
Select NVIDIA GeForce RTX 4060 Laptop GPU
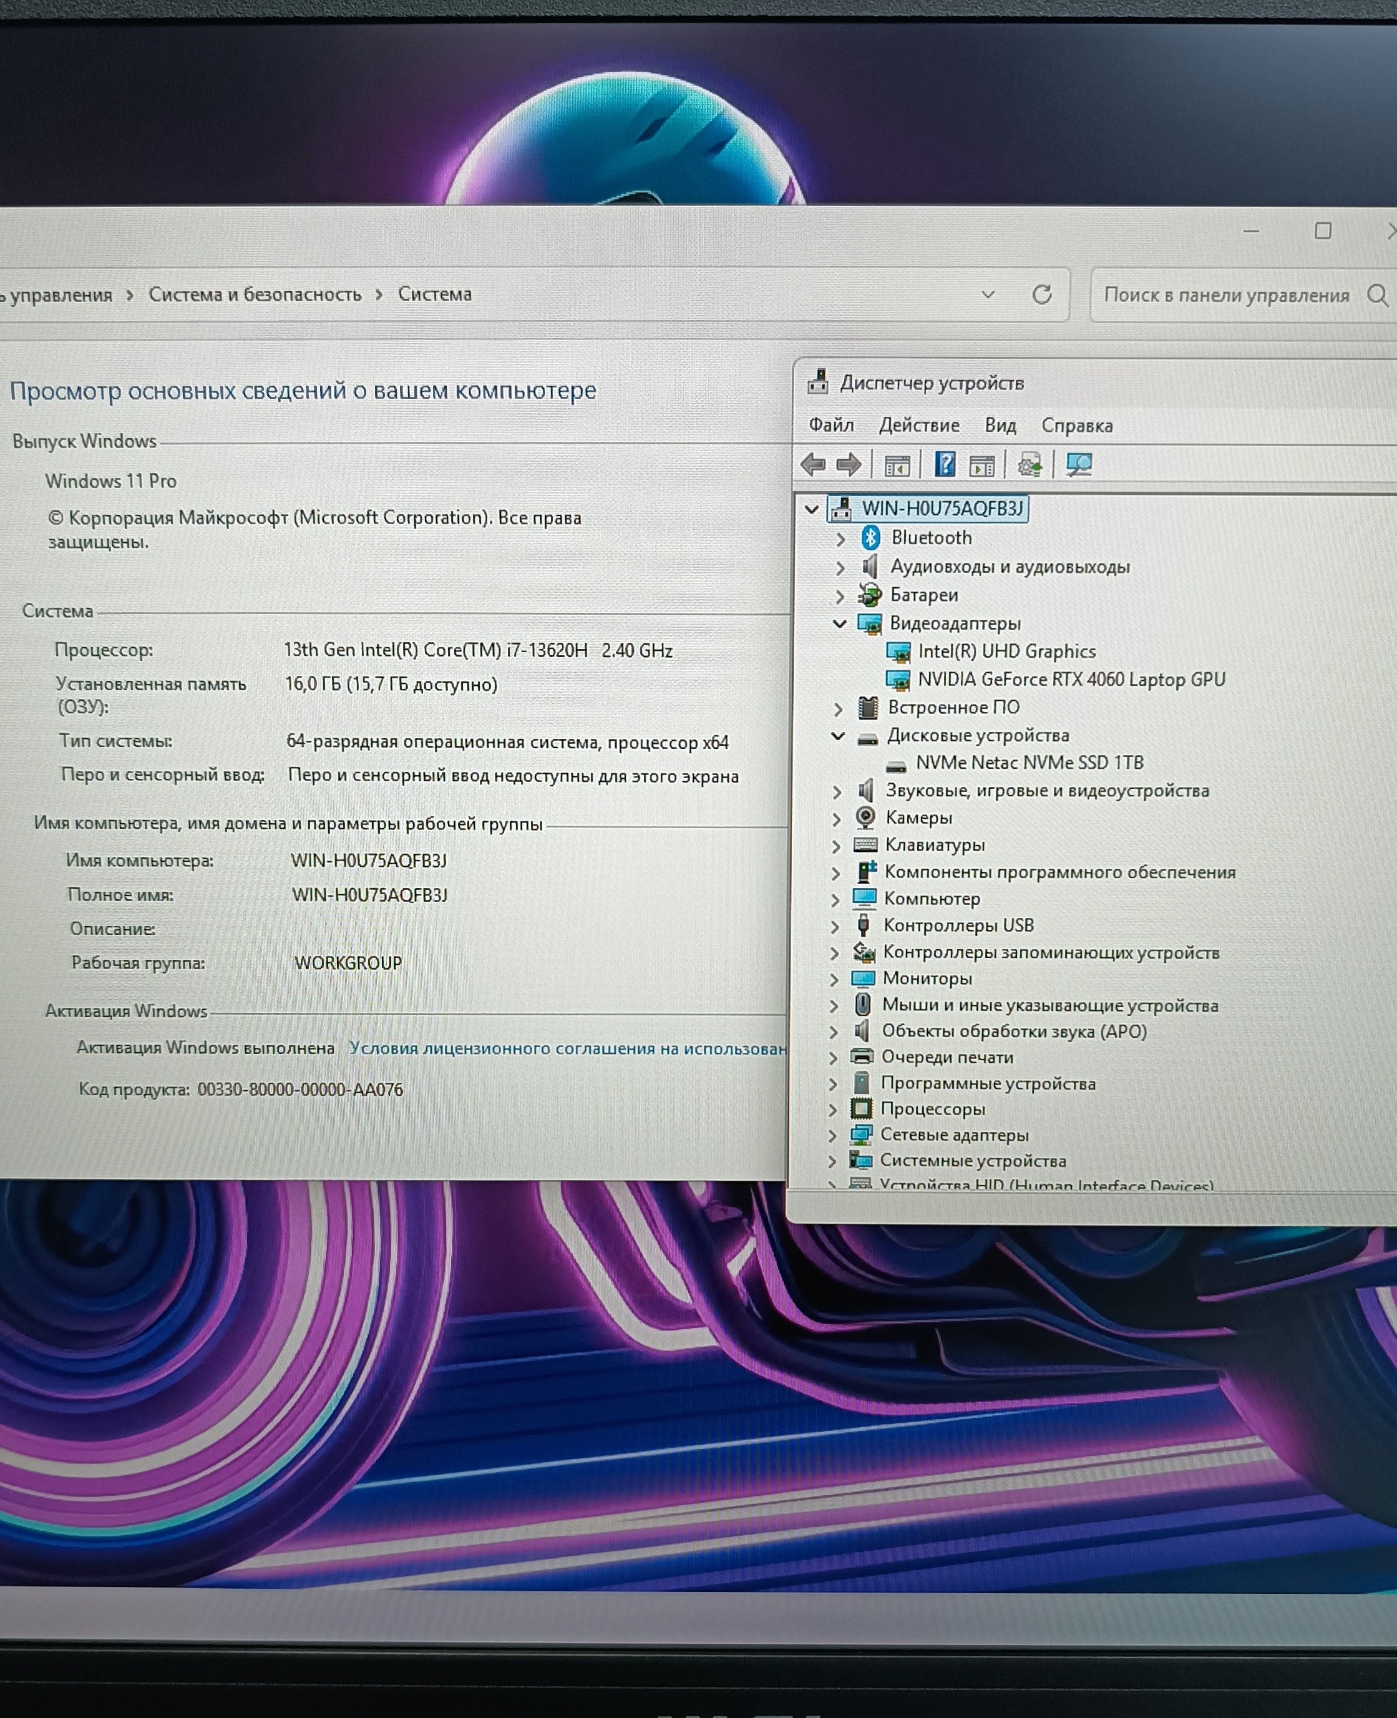[1071, 680]
